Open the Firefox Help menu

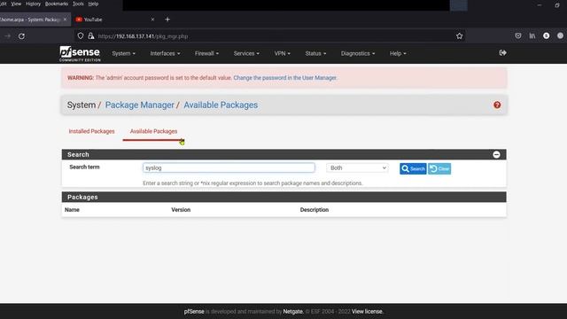[93, 4]
